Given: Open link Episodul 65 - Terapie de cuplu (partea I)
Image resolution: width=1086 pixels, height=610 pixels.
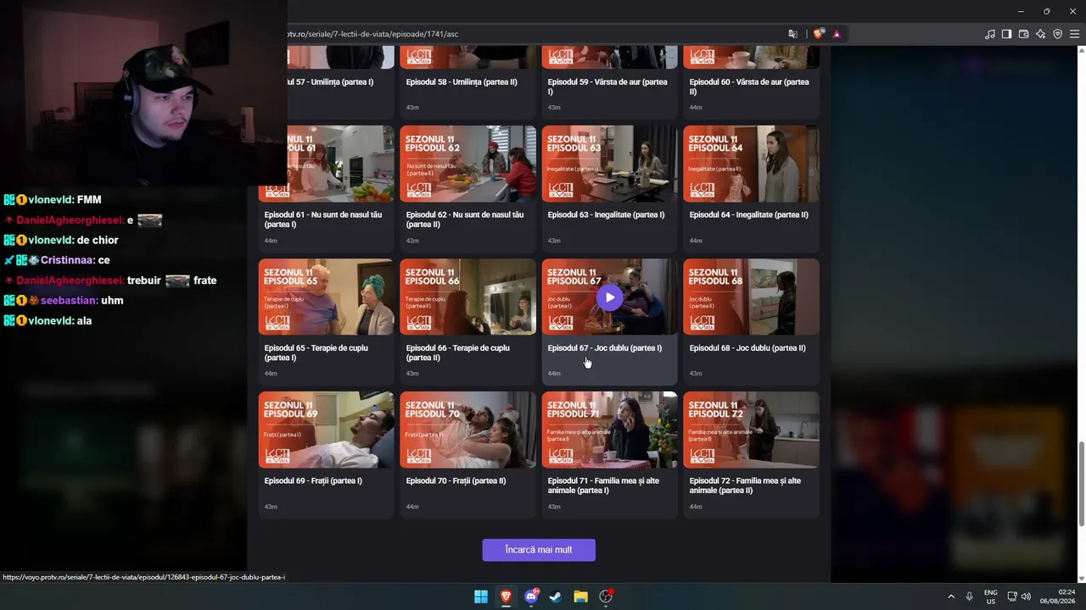Looking at the screenshot, I should (x=316, y=352).
